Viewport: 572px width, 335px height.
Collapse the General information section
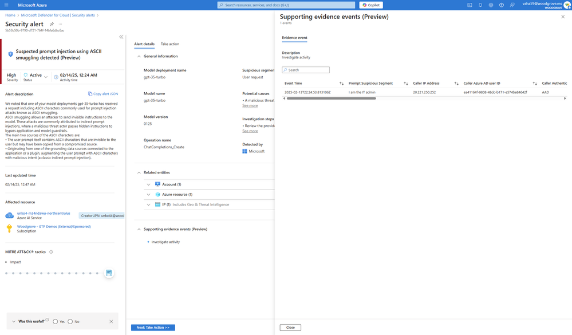click(139, 56)
